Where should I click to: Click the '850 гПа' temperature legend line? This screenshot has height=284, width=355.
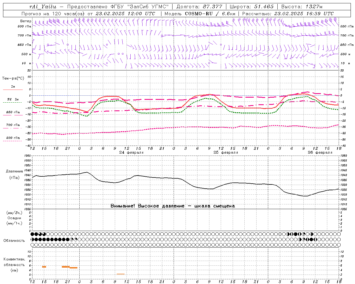(x=13, y=115)
